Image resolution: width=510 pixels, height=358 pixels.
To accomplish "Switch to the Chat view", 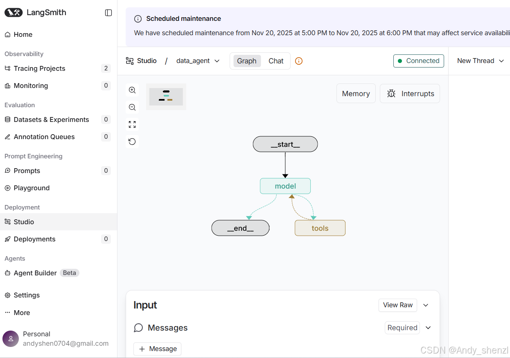I will click(276, 61).
